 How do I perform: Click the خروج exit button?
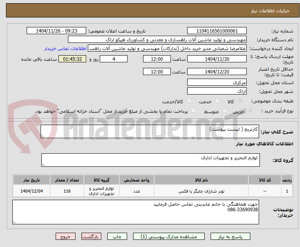66,237
